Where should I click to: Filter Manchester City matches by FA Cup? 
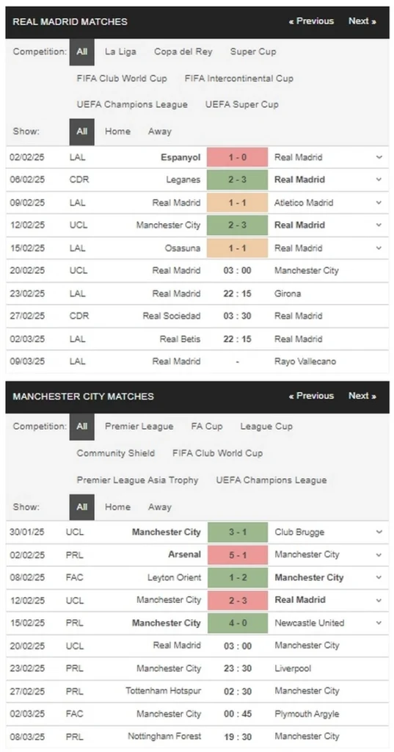pyautogui.click(x=207, y=427)
